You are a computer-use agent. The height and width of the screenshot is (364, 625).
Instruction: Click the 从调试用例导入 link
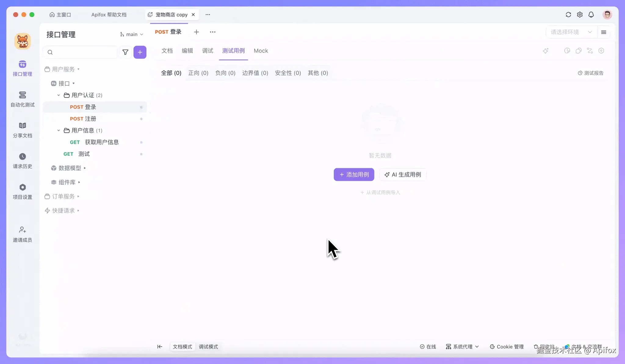tap(380, 192)
